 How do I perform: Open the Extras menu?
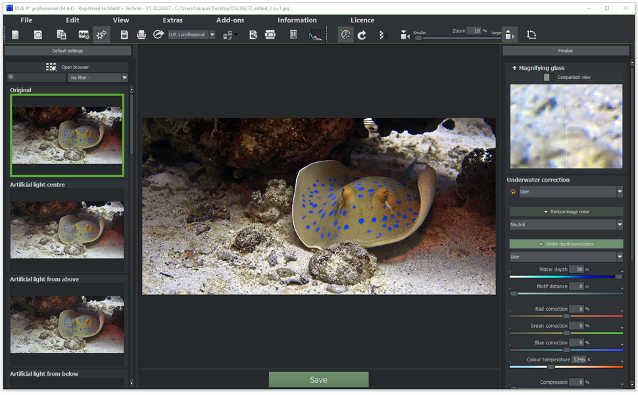tap(172, 20)
